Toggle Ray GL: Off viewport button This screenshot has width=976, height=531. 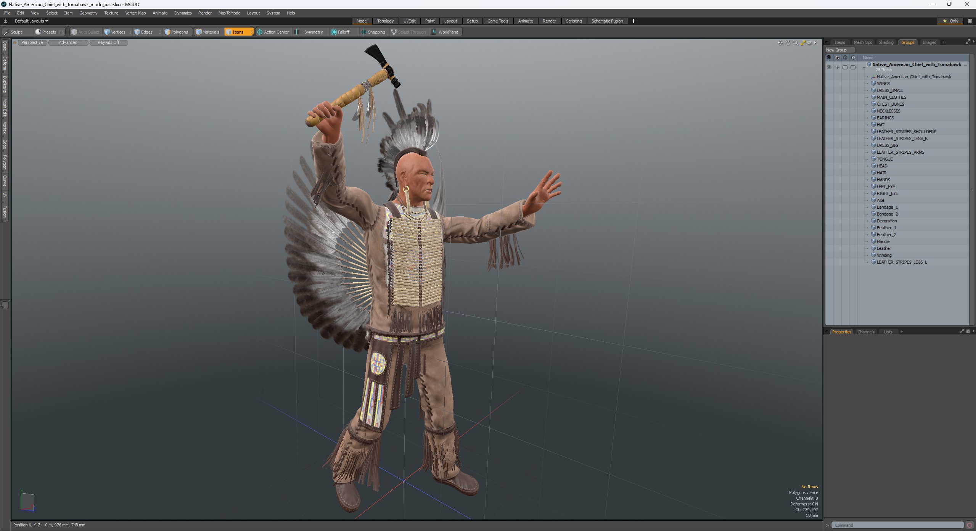coord(108,43)
